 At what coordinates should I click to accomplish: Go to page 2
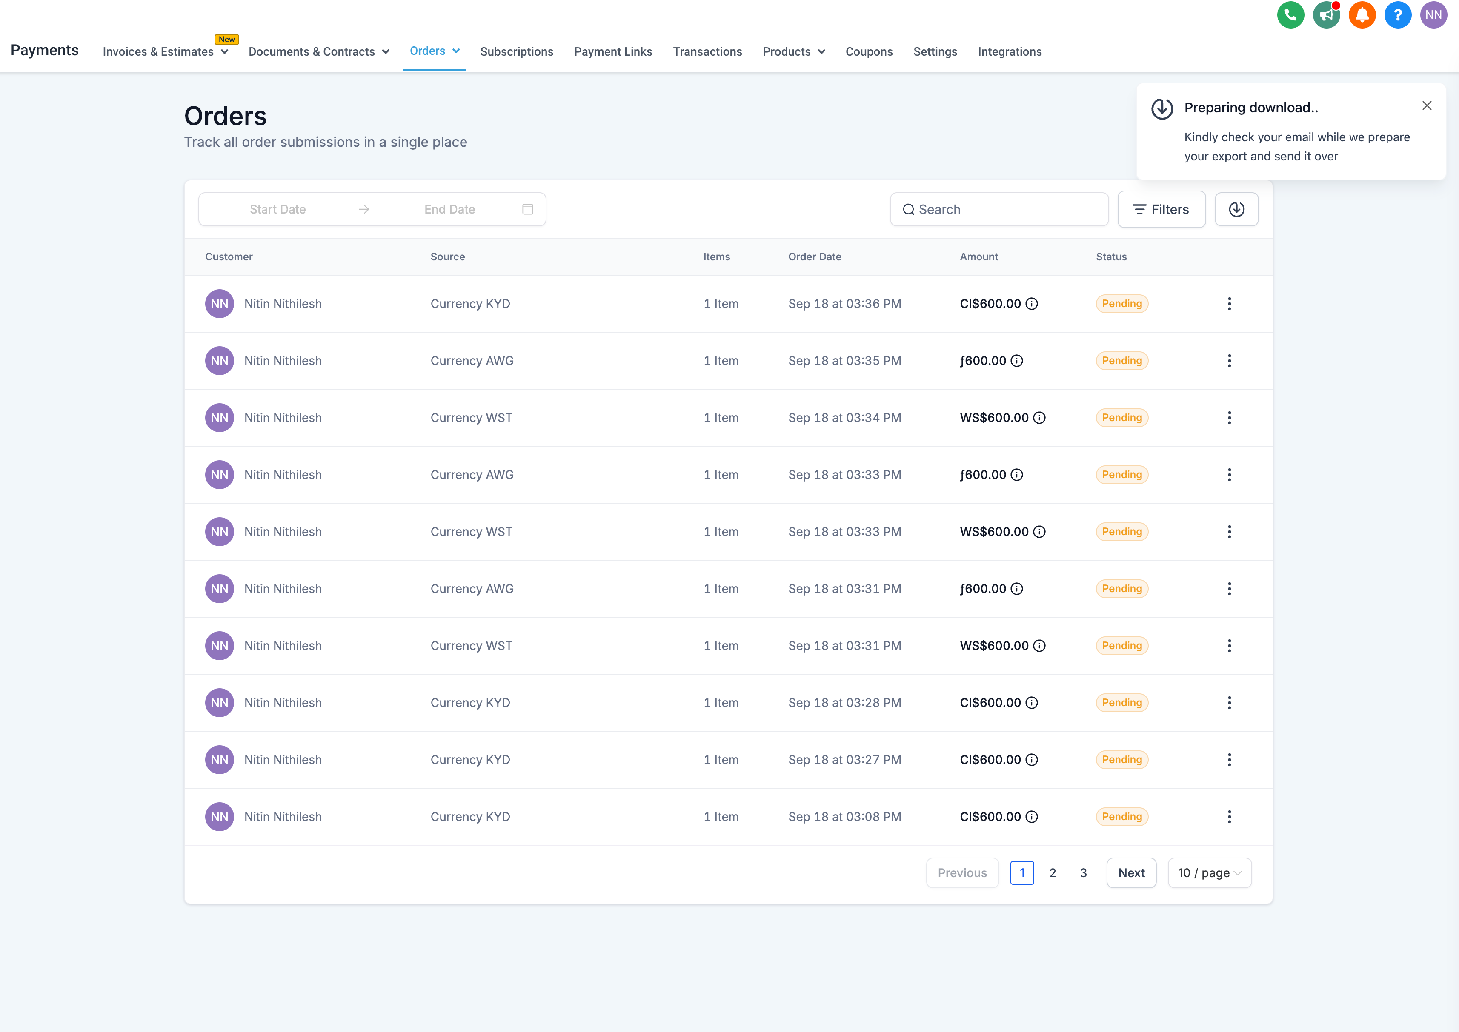pos(1052,873)
